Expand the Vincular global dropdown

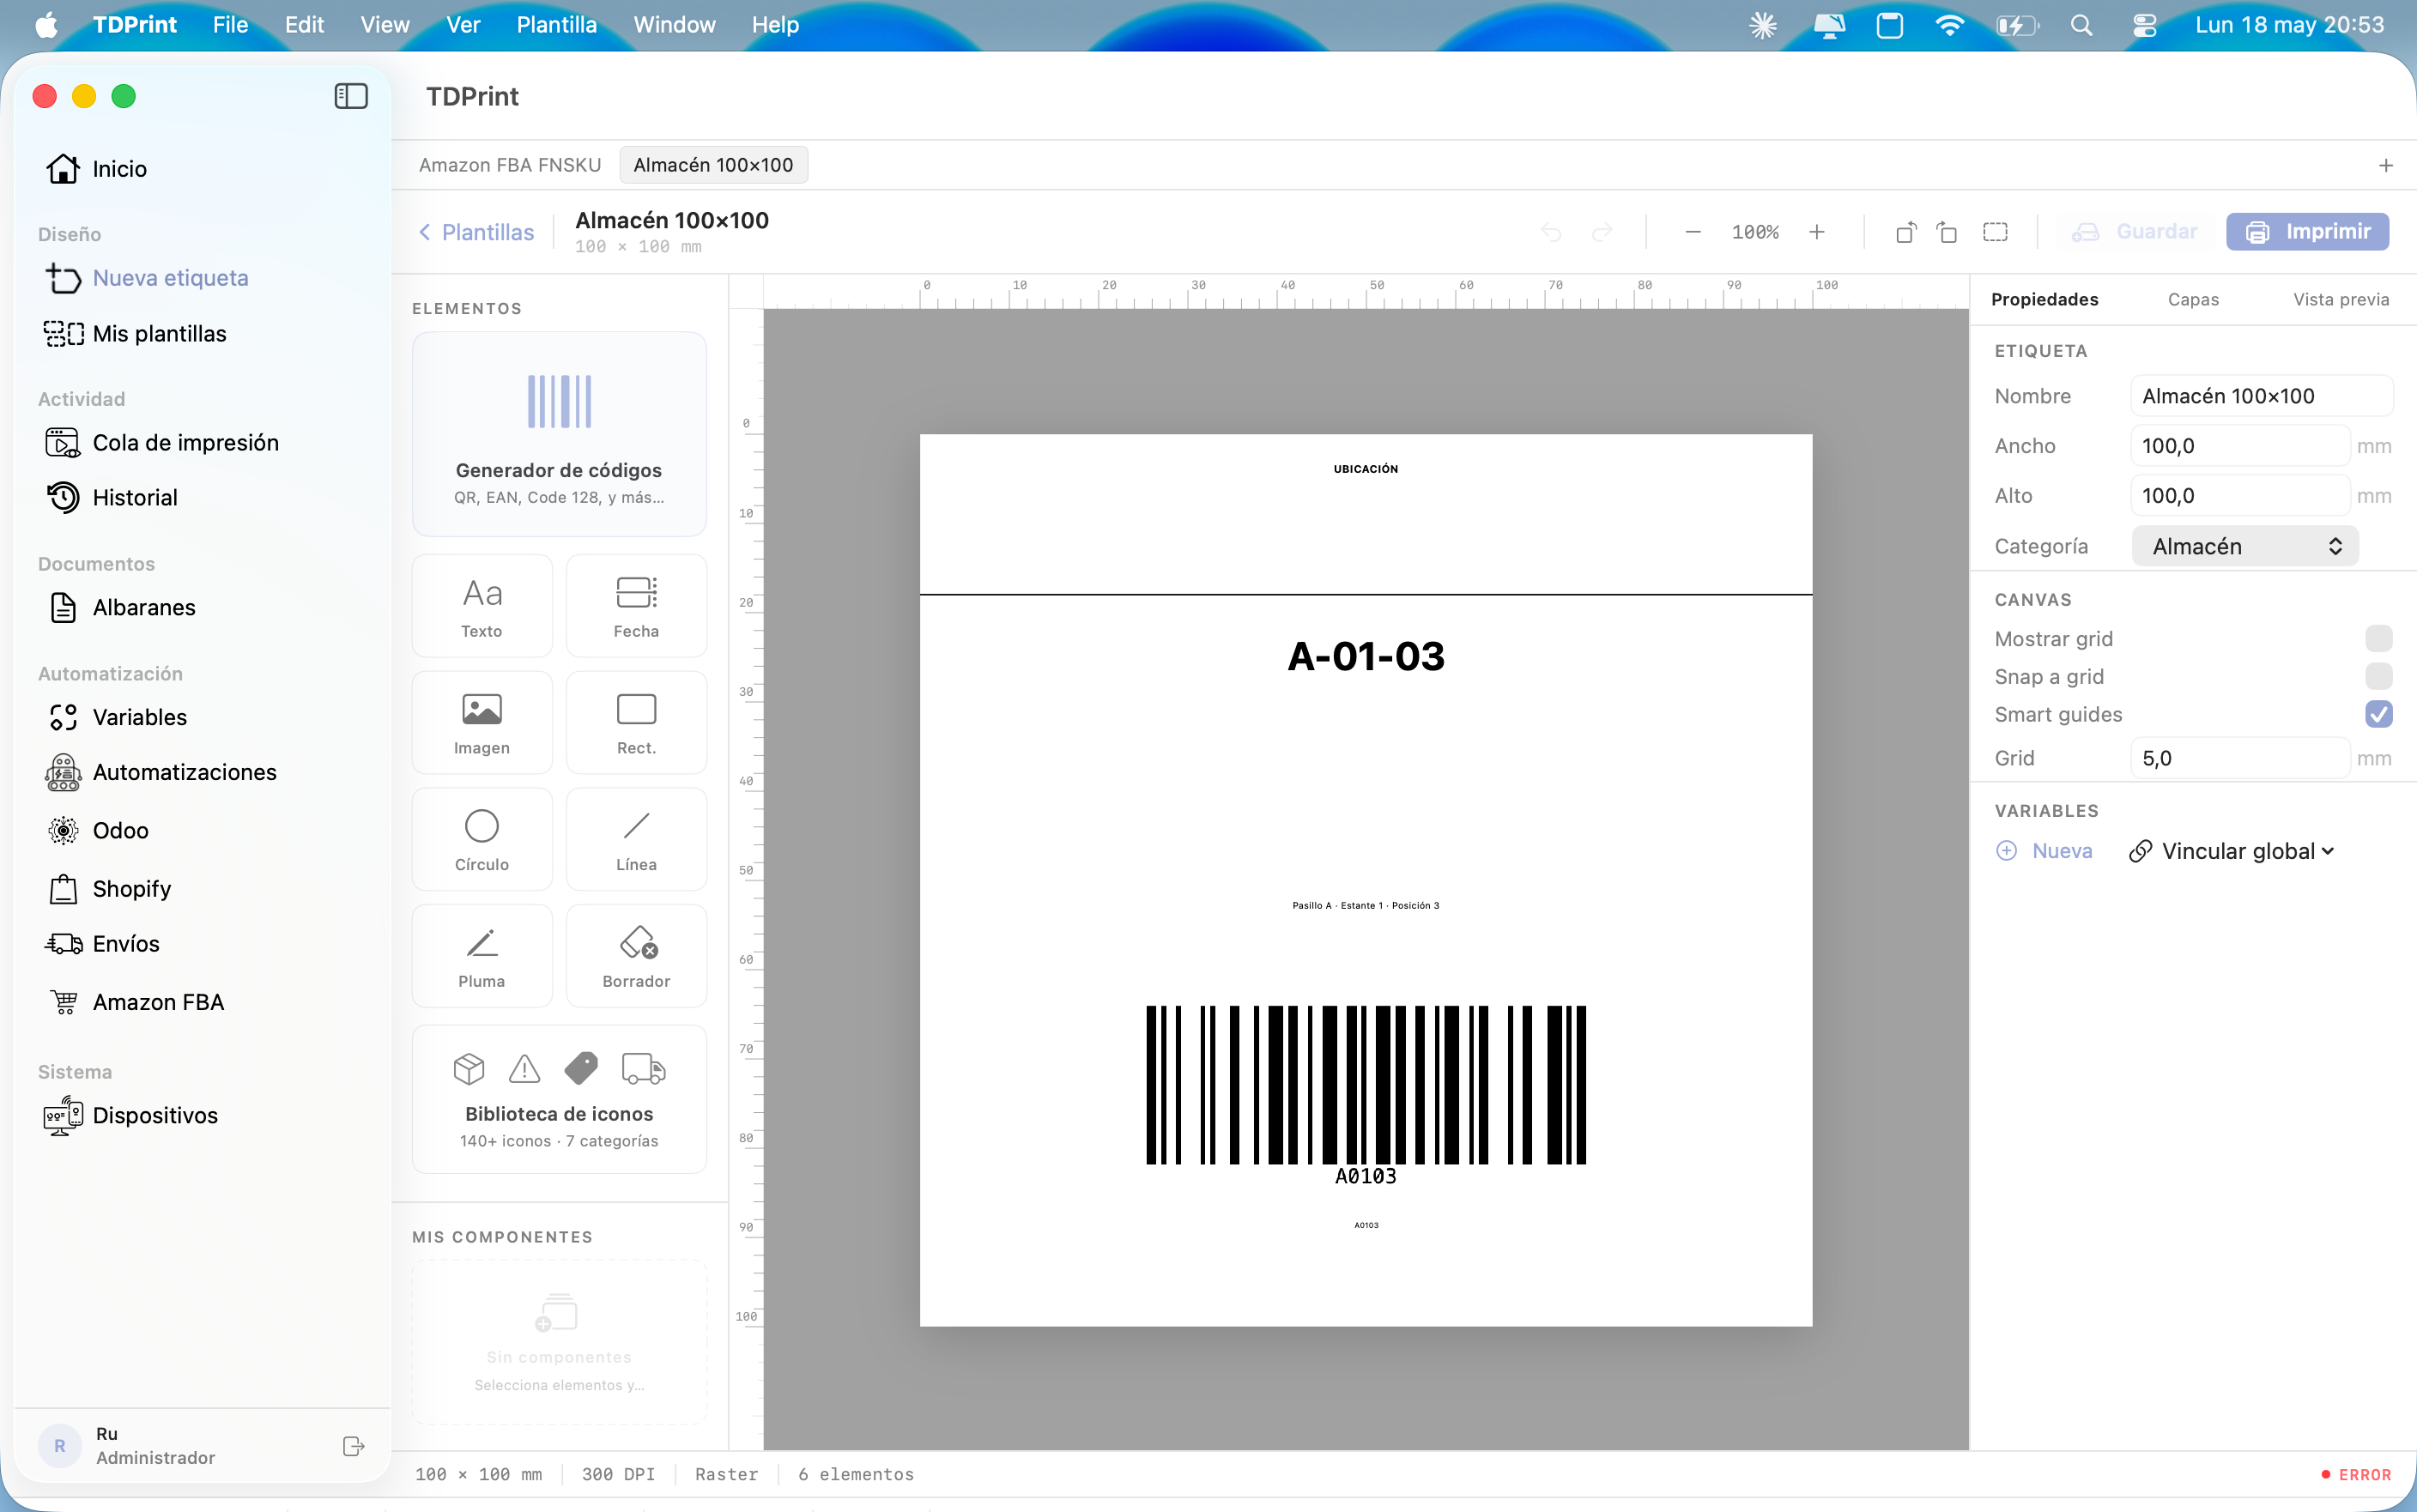coord(2232,851)
